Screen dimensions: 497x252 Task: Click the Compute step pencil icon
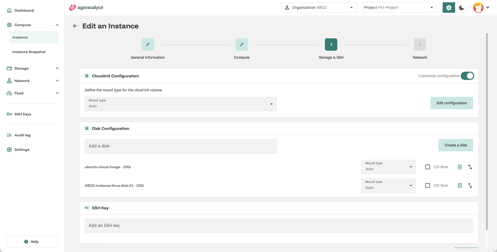[x=242, y=45]
